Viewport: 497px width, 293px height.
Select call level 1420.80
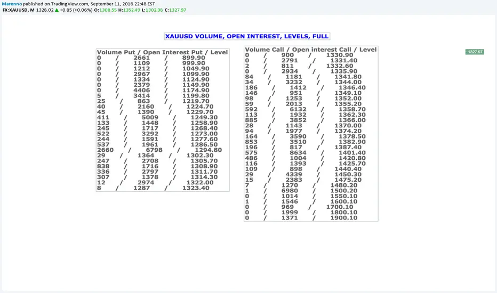point(352,158)
